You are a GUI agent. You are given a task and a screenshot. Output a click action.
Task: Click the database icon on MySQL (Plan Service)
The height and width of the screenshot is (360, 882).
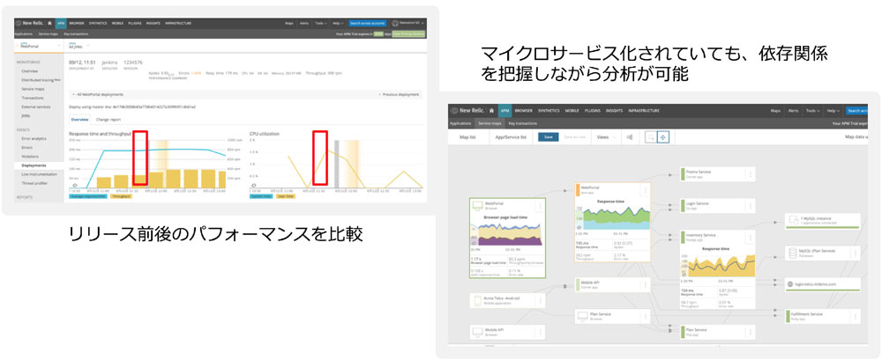(x=793, y=253)
